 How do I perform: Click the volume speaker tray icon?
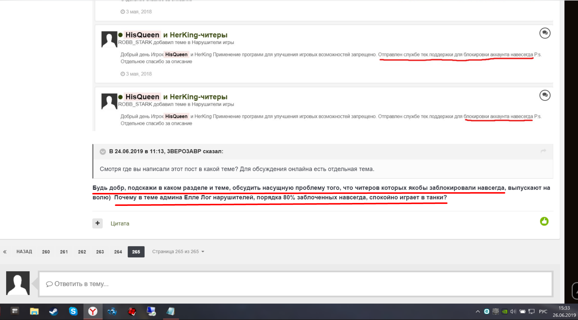coord(513,311)
